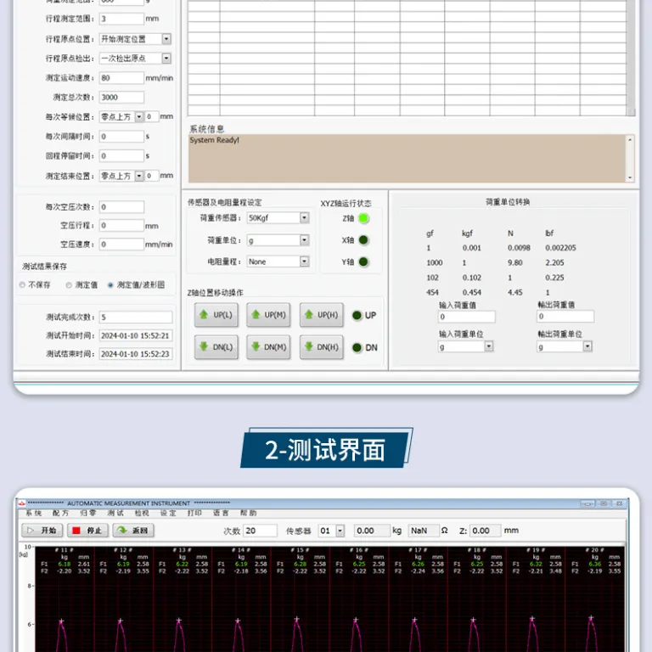Select the 测定值 radio option
652x652 pixels.
point(69,285)
